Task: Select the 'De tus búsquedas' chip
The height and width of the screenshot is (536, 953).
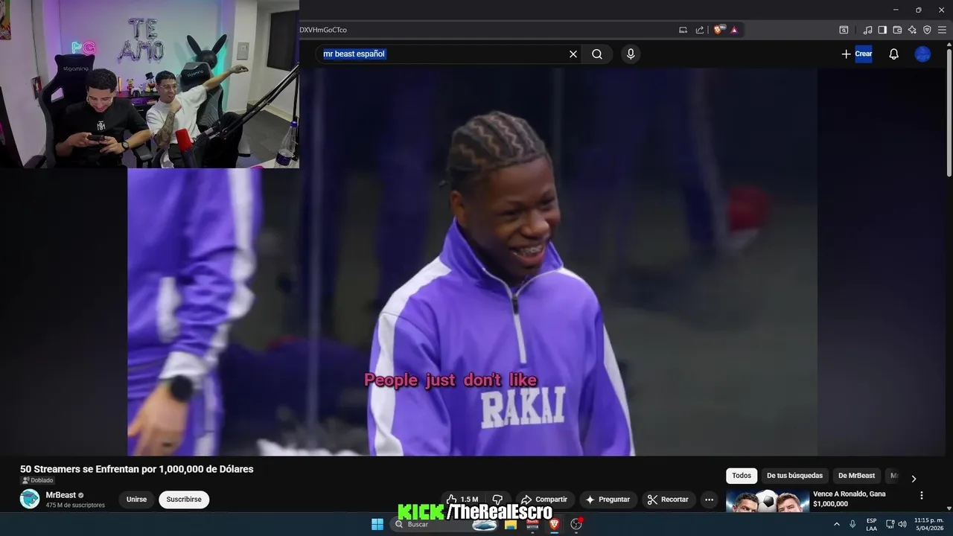Action: click(794, 476)
